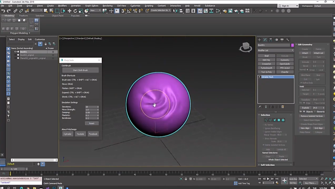The height and width of the screenshot is (189, 335).
Task: Choose Rectangular Selection Region tool
Action: point(57,11)
